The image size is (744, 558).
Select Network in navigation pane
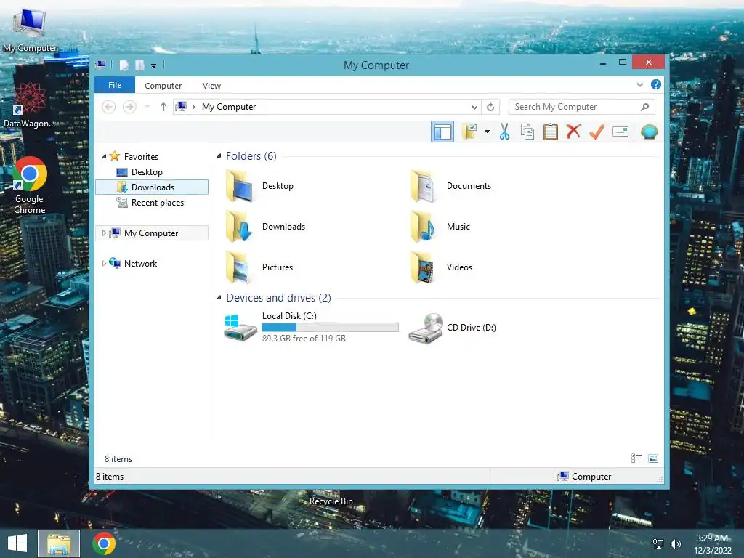[140, 263]
